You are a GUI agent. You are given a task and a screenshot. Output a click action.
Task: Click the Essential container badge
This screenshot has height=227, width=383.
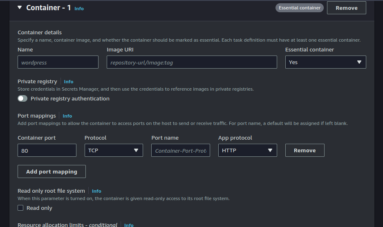299,8
